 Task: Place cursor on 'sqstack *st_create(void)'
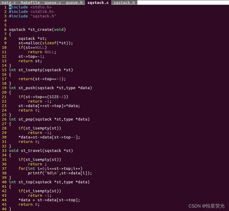[38, 30]
